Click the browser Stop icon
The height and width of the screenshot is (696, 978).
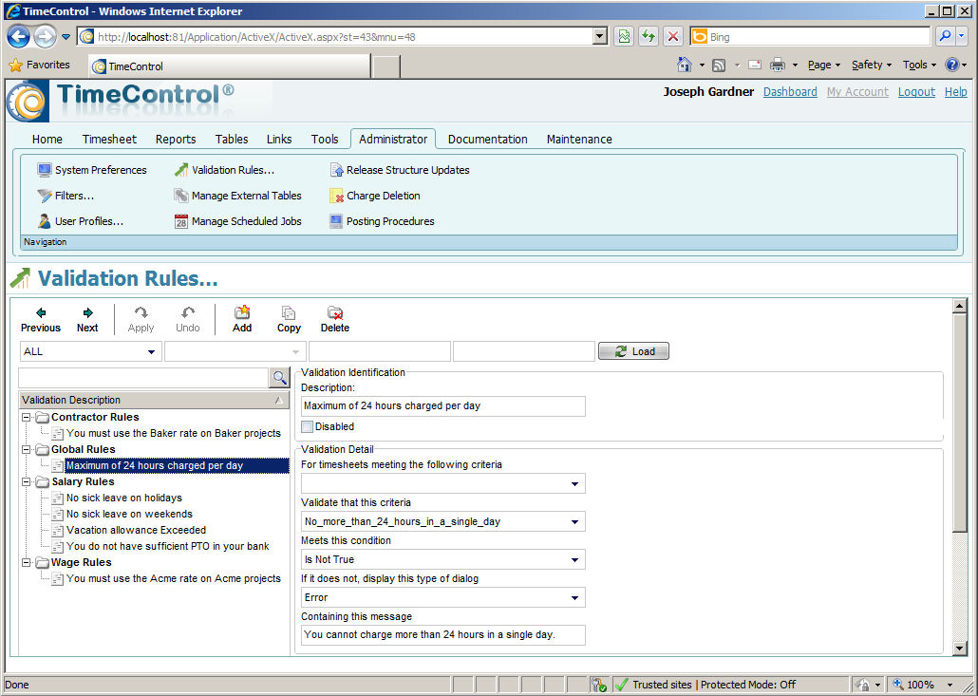[x=673, y=37]
